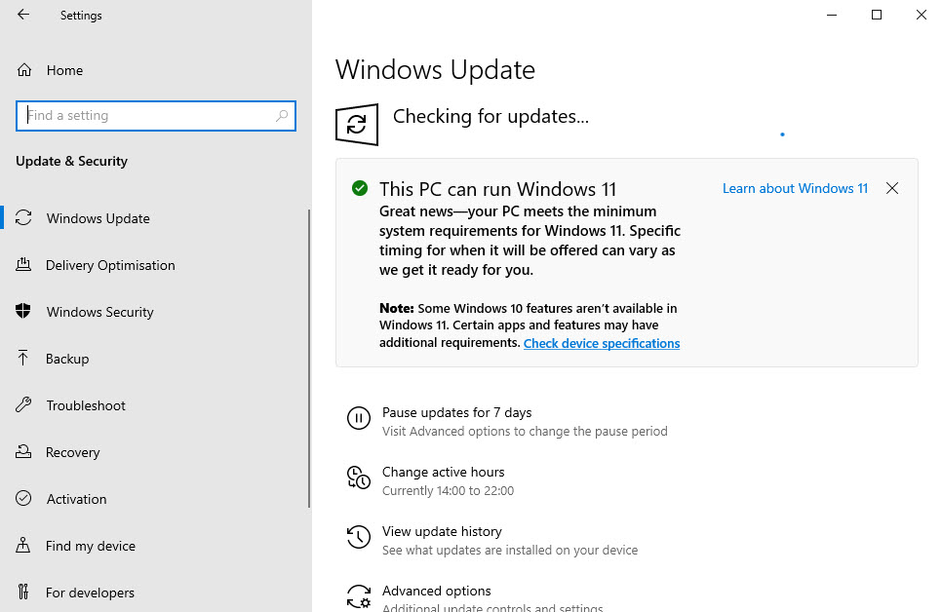Click 'Currently 14:00 to 22:00' text
The height and width of the screenshot is (612, 942).
448,491
